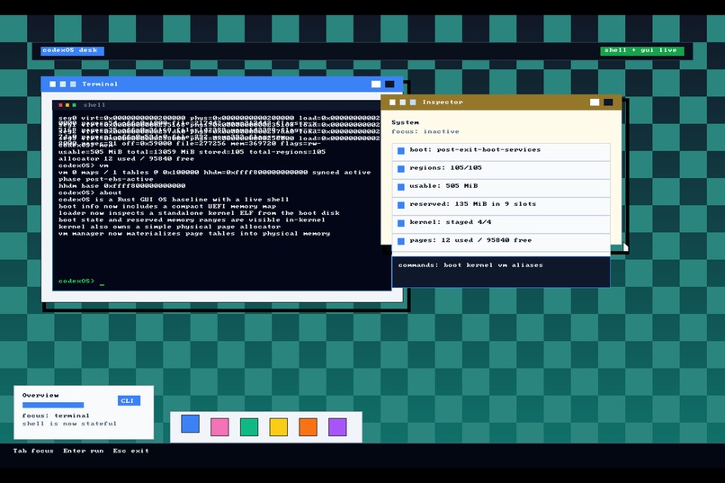This screenshot has width=725, height=483.
Task: Select the 'shell' tab in the Terminal window
Action: coord(94,105)
